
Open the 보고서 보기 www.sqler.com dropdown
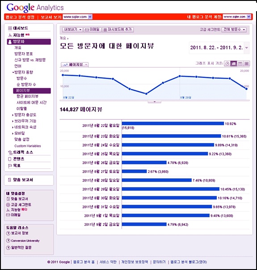77,17
